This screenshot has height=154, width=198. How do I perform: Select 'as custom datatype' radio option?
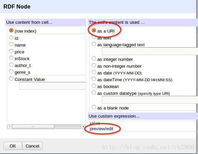coord(94,92)
